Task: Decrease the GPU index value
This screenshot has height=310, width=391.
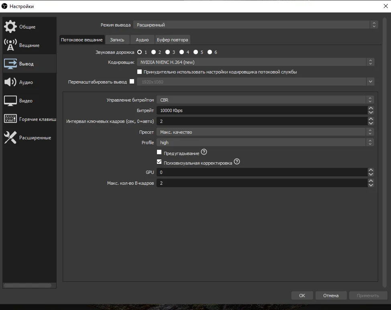Action: (371, 174)
